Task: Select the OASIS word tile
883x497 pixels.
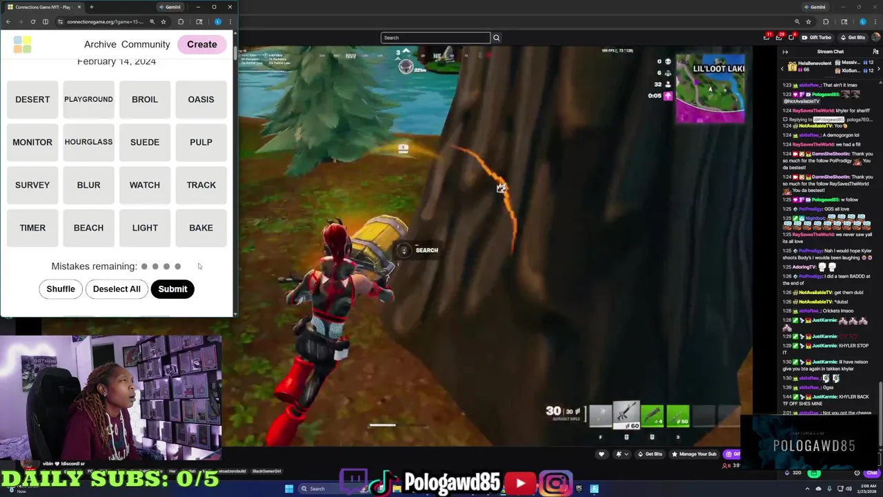Action: [201, 99]
